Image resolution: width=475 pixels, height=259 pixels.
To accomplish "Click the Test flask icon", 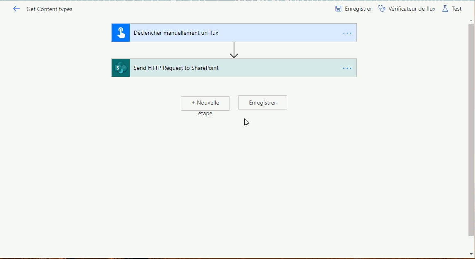I will click(445, 9).
